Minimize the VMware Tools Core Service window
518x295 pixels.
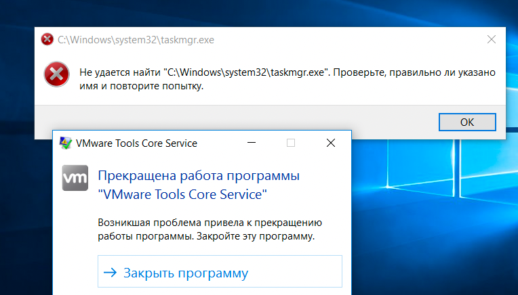(252, 143)
